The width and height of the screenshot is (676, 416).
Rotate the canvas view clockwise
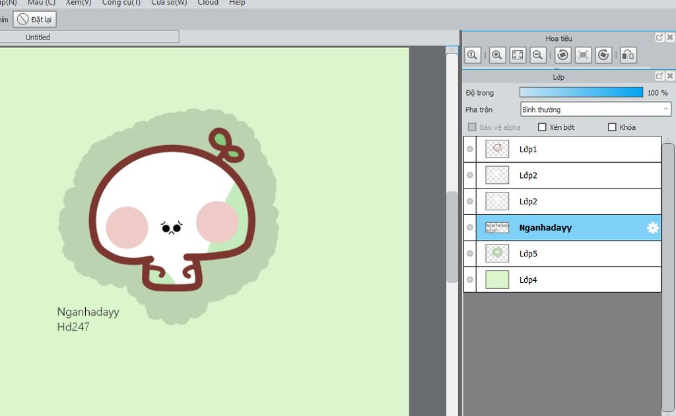point(603,55)
